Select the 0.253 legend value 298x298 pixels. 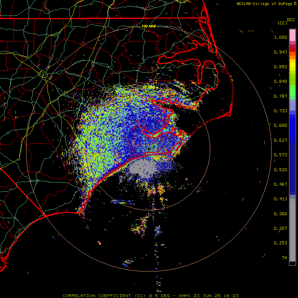tap(280, 243)
